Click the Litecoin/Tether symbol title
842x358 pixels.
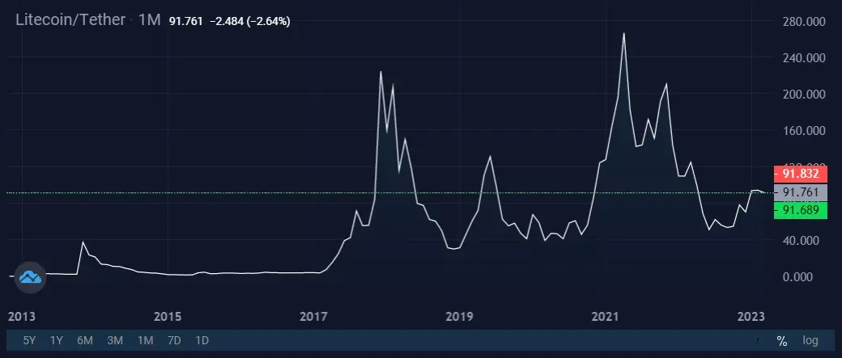pos(70,20)
